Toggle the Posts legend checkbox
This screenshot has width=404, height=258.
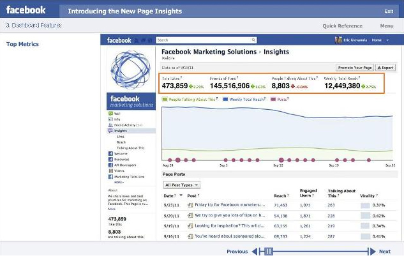point(273,100)
